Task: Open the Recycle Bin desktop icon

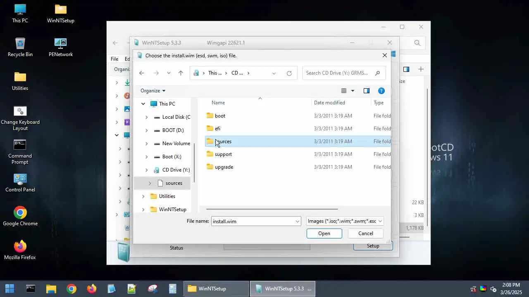Action: [x=20, y=47]
